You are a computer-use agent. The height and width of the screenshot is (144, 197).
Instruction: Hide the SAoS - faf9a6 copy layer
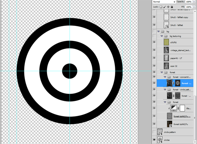(154, 17)
